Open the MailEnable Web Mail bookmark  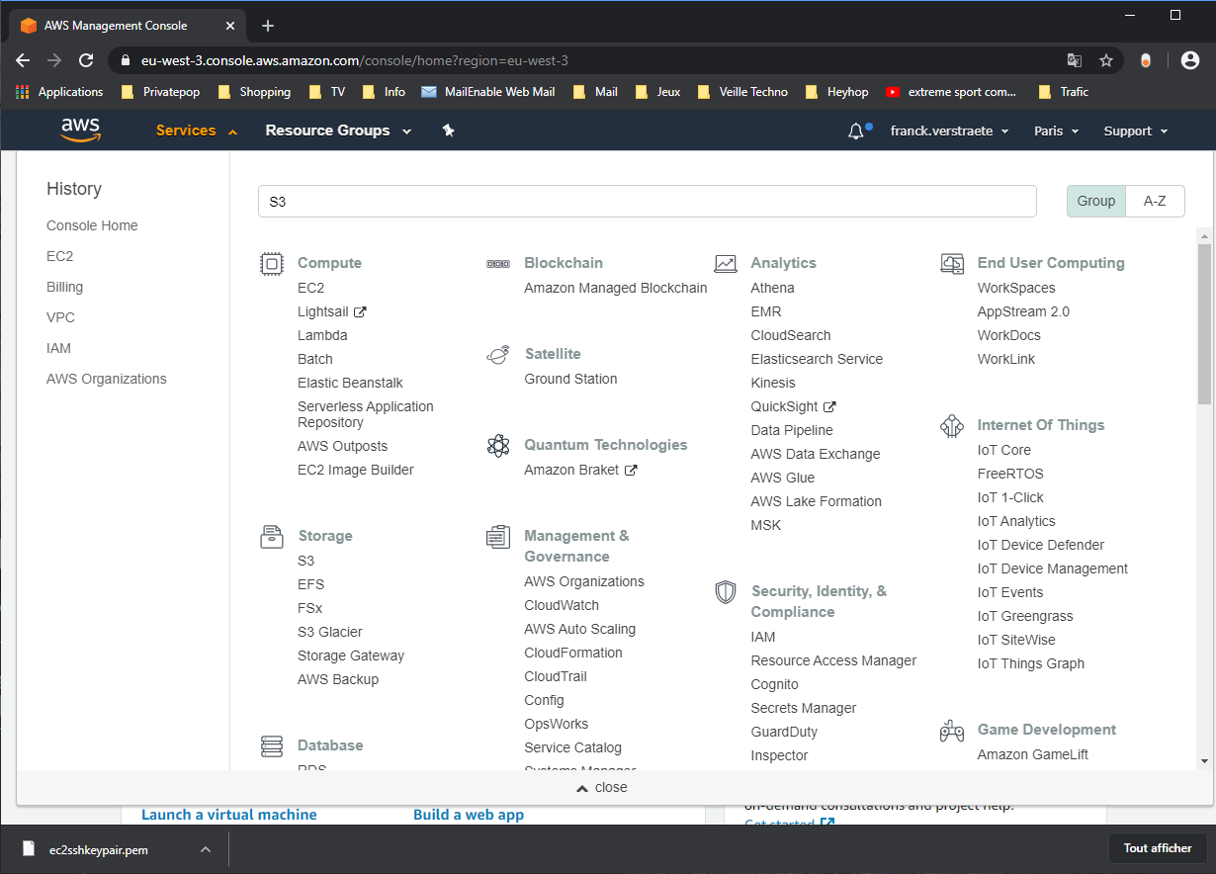coord(487,92)
